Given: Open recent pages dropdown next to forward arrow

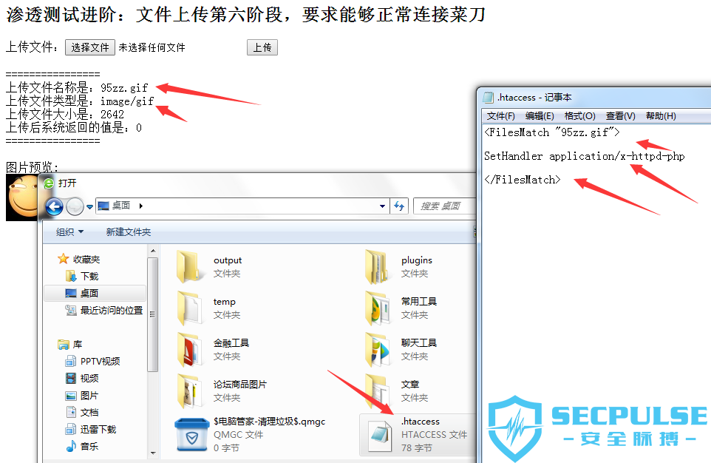Looking at the screenshot, I should (89, 207).
